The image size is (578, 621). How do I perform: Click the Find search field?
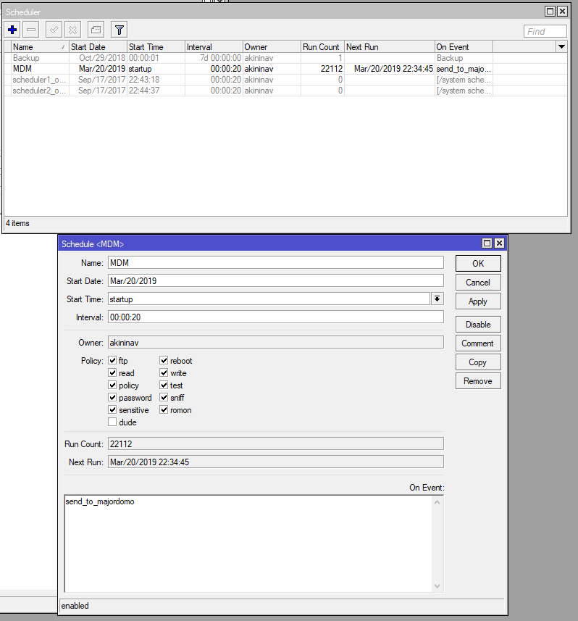[545, 31]
